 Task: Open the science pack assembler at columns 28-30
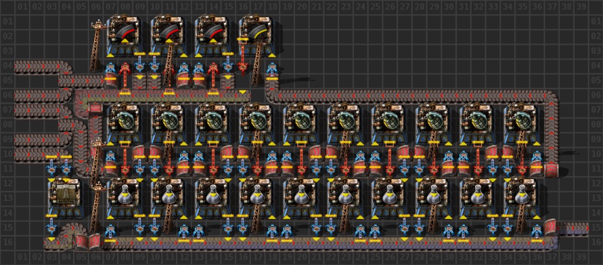[434, 198]
